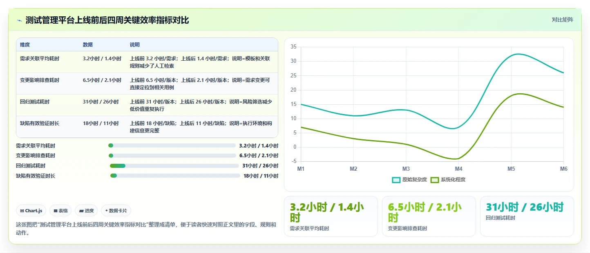Select the 数据卡片 tag chip
The image size is (590, 253).
[x=116, y=211]
